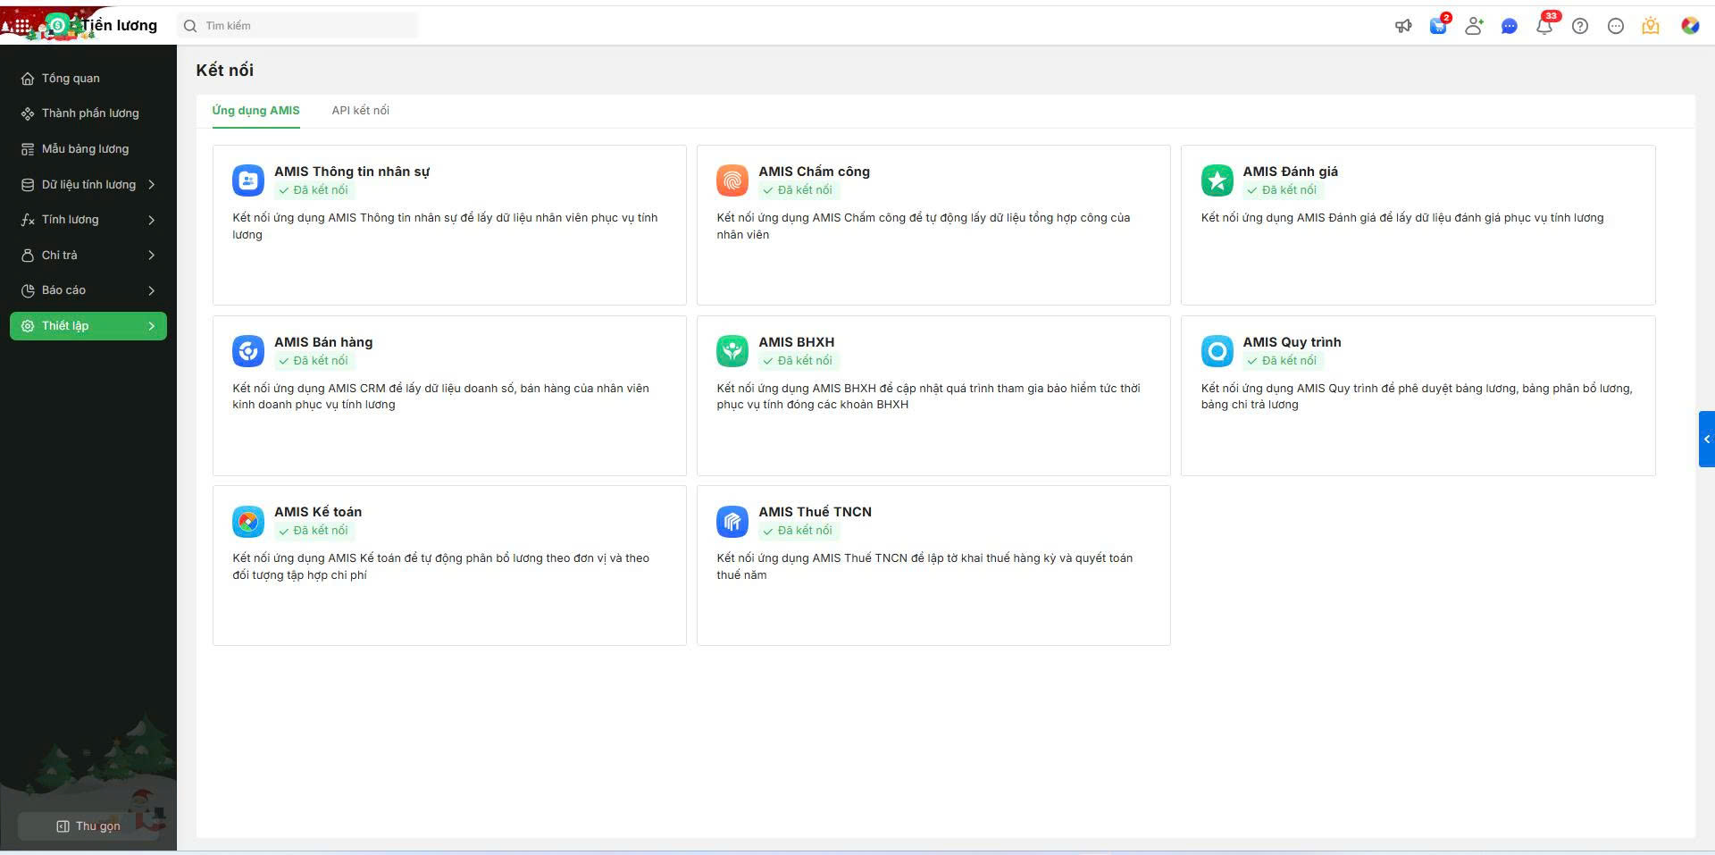The image size is (1715, 855).
Task: Click the add user icon
Action: [1474, 26]
